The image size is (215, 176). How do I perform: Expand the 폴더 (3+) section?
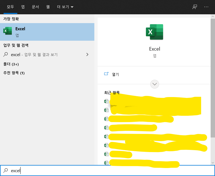(11, 64)
